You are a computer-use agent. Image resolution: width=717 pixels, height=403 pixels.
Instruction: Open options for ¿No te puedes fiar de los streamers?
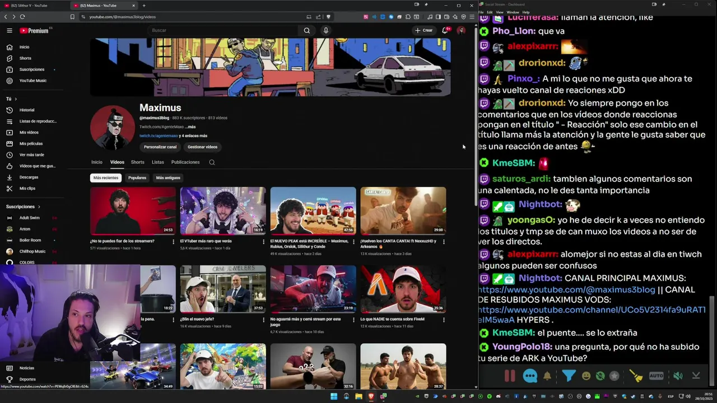(174, 242)
